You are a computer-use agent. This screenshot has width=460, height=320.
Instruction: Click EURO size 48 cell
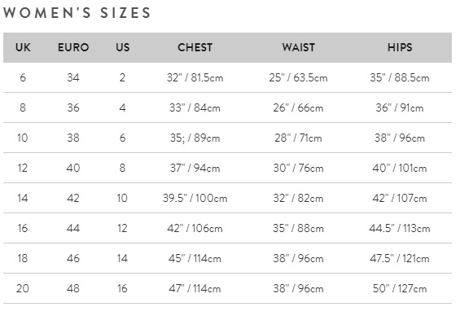[x=73, y=288]
